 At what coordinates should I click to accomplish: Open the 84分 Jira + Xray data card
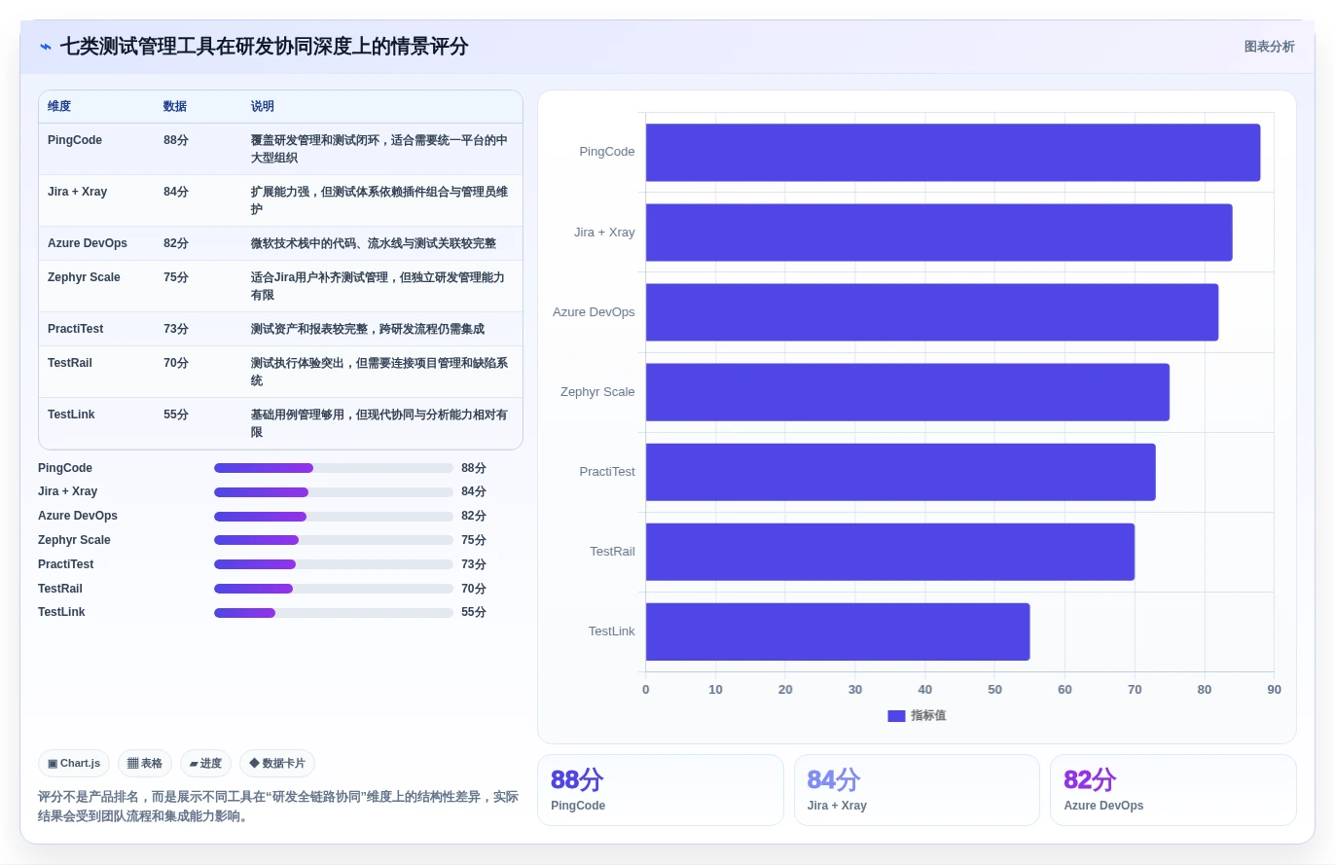[x=917, y=790]
